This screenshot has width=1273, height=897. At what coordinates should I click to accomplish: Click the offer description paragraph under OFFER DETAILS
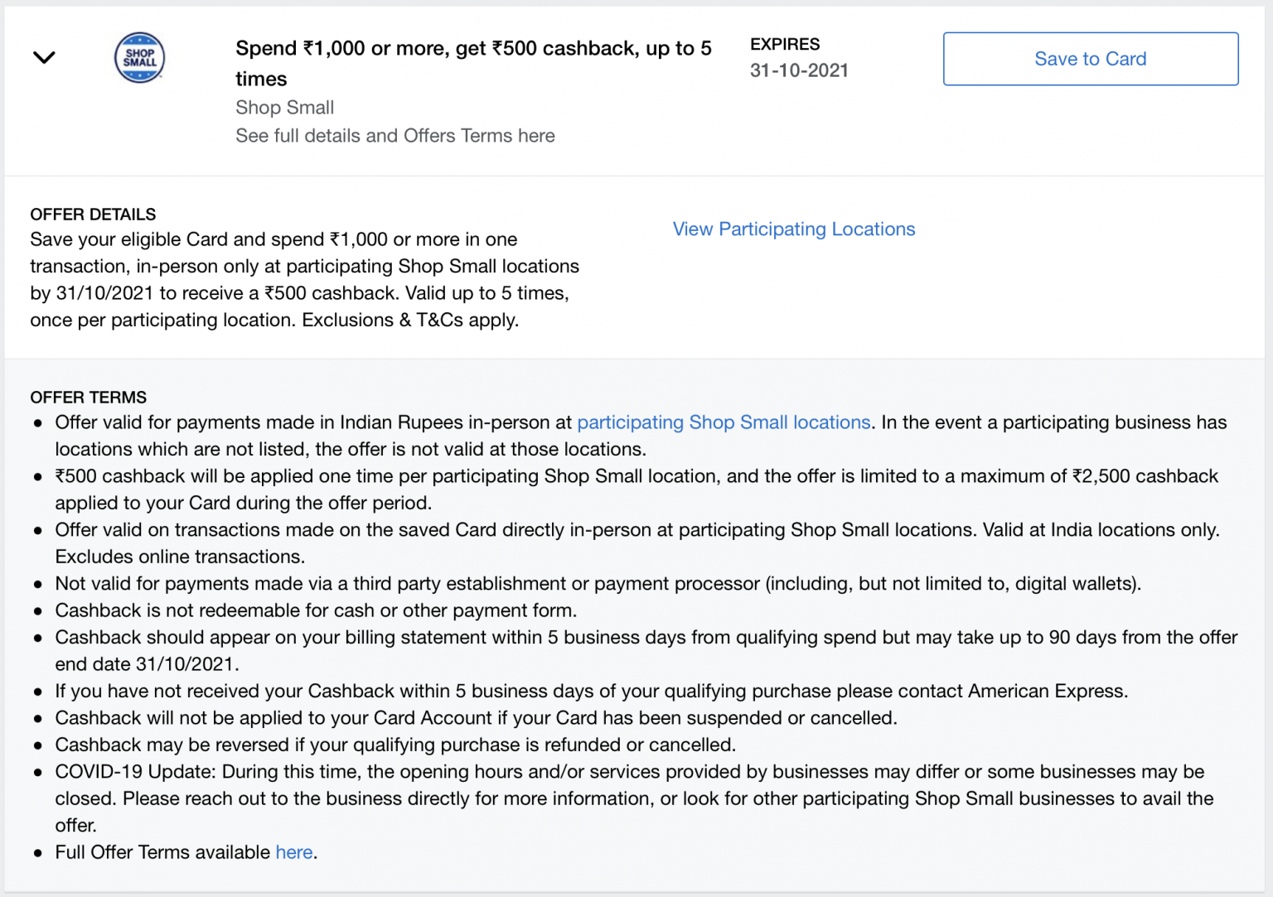click(x=304, y=279)
